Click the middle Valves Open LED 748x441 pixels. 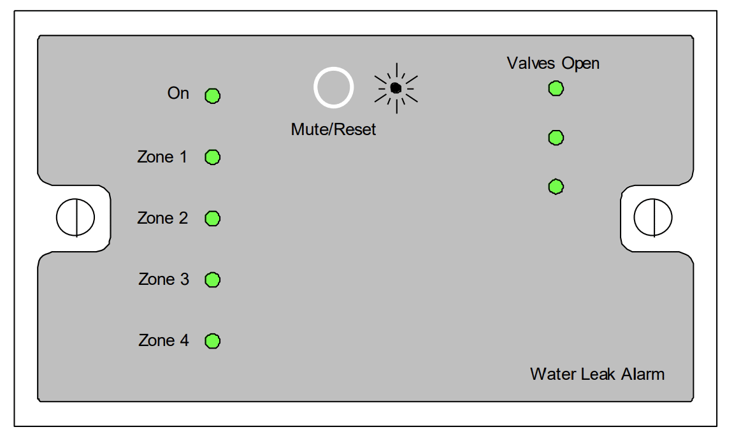point(556,137)
